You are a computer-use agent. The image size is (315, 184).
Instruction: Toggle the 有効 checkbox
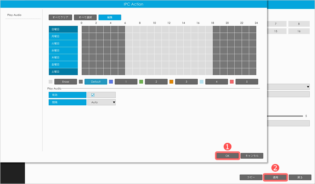pyautogui.click(x=93, y=95)
